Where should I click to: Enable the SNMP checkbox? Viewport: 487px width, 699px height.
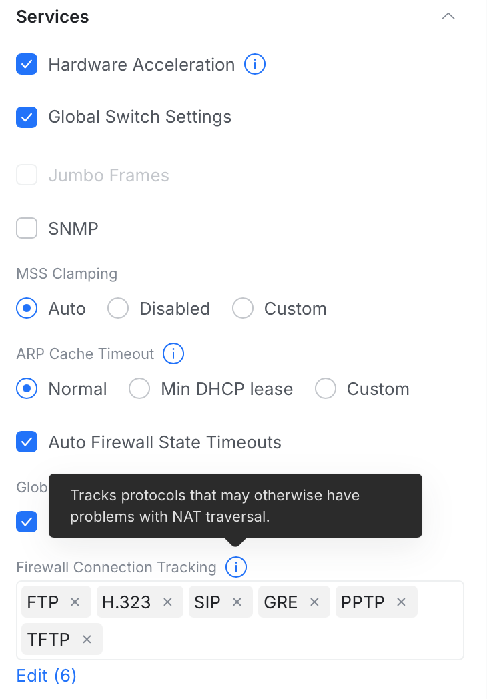click(x=27, y=229)
